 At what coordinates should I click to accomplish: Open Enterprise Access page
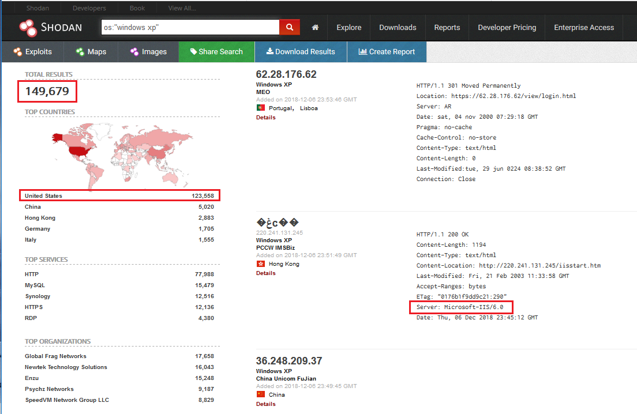(x=584, y=28)
